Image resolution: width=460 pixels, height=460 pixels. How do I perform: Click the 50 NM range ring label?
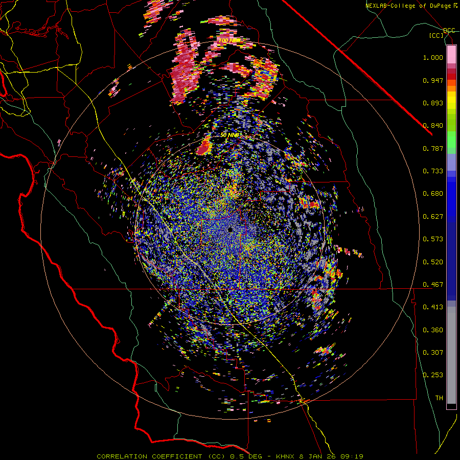tap(229, 135)
